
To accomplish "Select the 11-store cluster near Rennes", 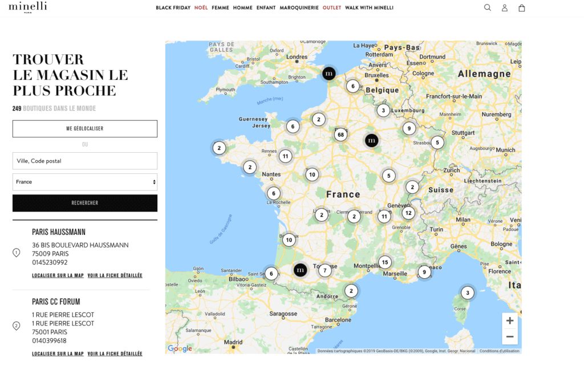I will coord(285,156).
